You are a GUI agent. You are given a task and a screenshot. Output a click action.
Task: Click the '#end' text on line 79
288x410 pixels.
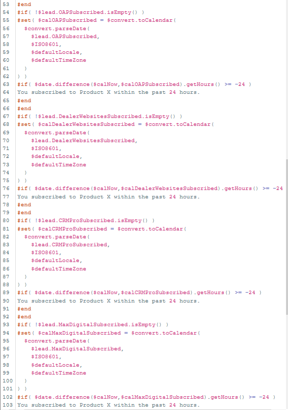pyautogui.click(x=24, y=212)
